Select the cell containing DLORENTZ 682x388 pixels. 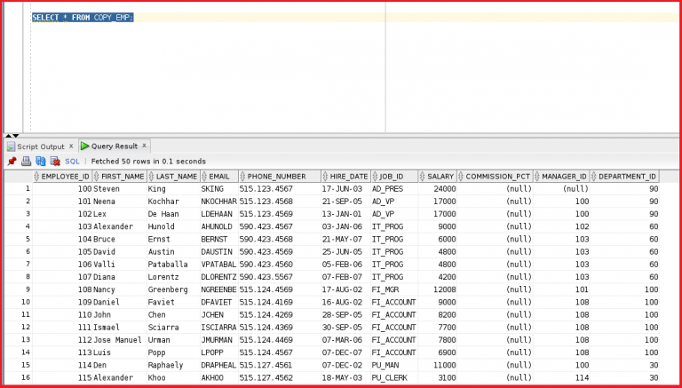tap(218, 277)
